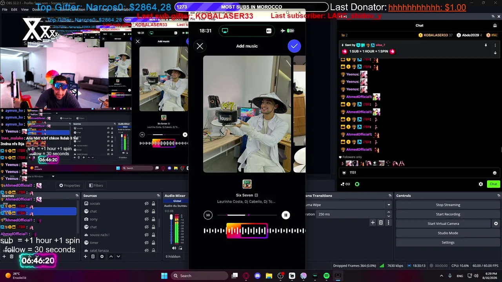Toggle lock on the socials source
Image resolution: width=502 pixels, height=282 pixels.
pos(153,204)
